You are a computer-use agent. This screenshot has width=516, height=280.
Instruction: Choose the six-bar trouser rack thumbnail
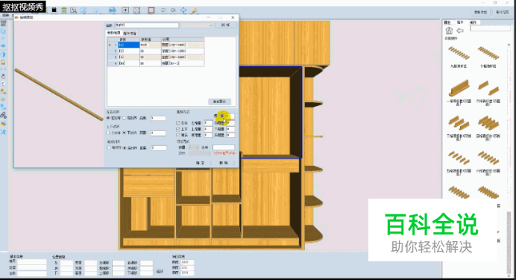pyautogui.click(x=488, y=158)
